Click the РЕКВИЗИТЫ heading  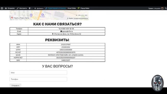click(57, 40)
